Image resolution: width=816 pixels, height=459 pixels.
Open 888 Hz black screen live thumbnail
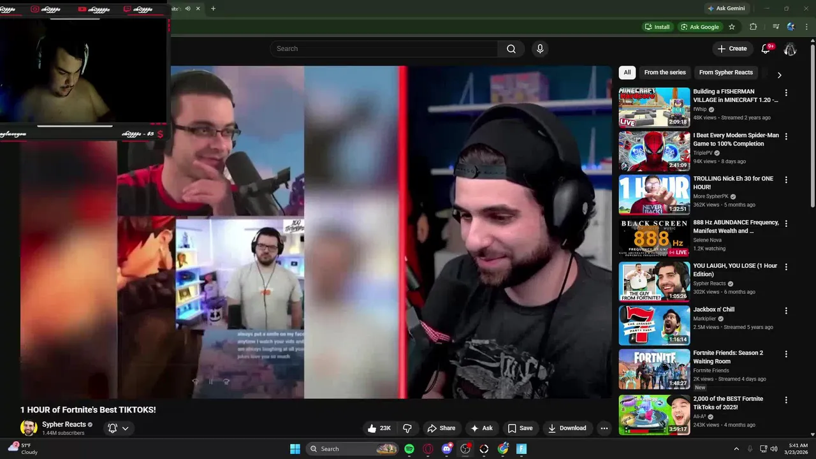(x=654, y=238)
